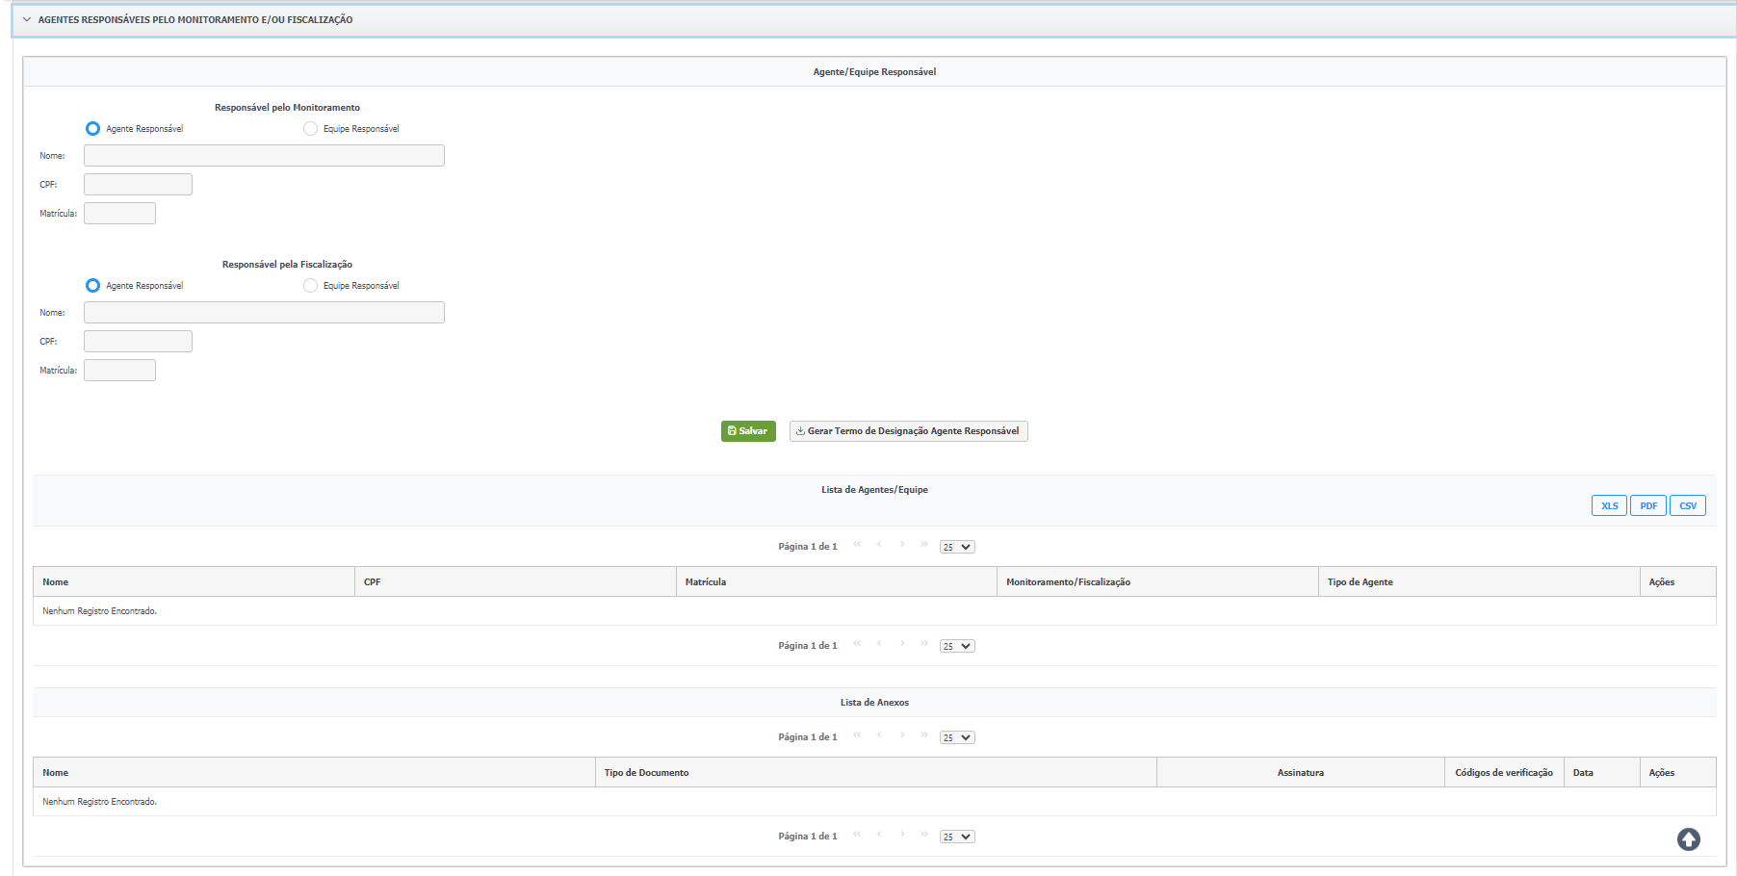Open rows-per-page dropdown above agents table
Image resolution: width=1737 pixels, height=876 pixels.
[x=957, y=547]
